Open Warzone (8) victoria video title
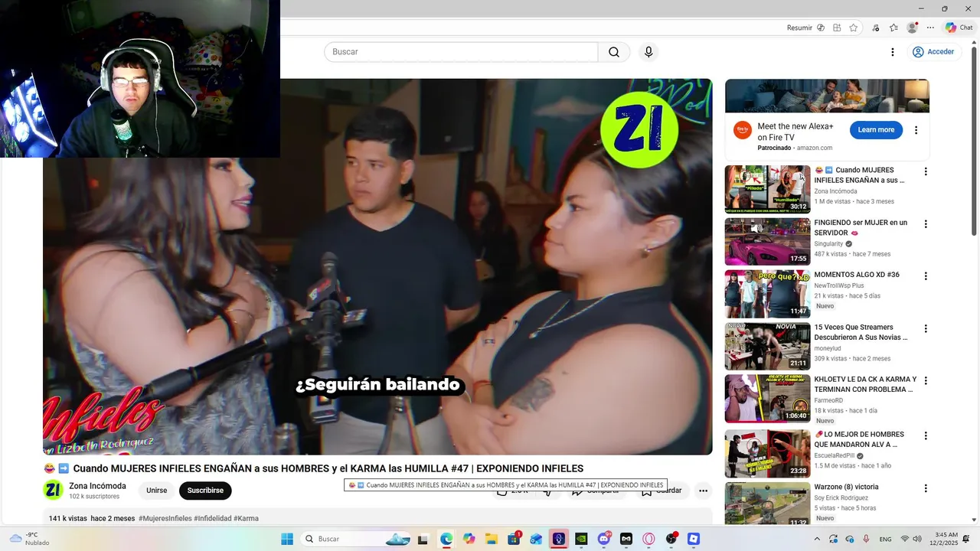Screen dimensions: 980x551 click(846, 487)
